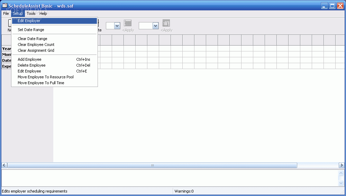The width and height of the screenshot is (346, 196).
Task: Click the ScheduleAssist app icon in title bar
Action: [x=5, y=6]
